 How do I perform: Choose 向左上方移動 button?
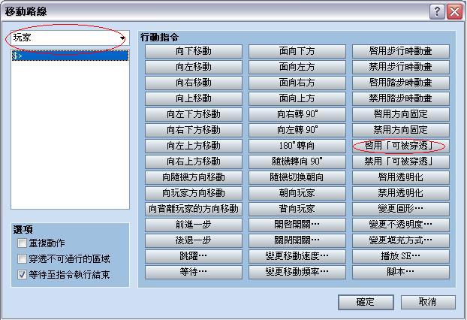click(x=194, y=146)
